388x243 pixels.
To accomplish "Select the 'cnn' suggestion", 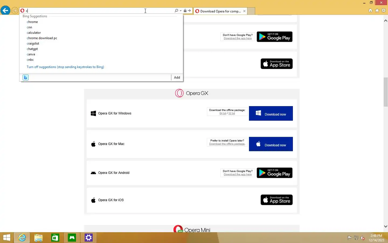I will click(29, 27).
